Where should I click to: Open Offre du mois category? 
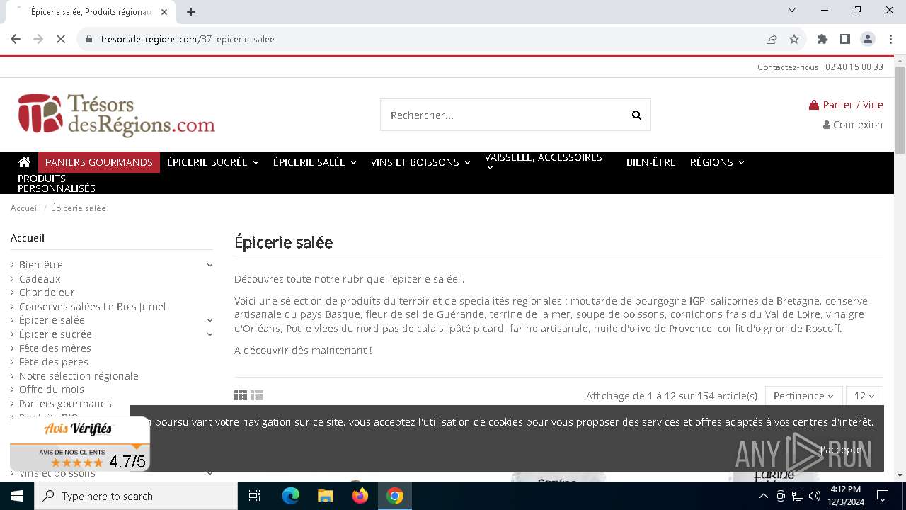coord(52,390)
